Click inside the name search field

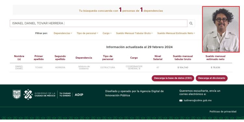tap(99, 23)
